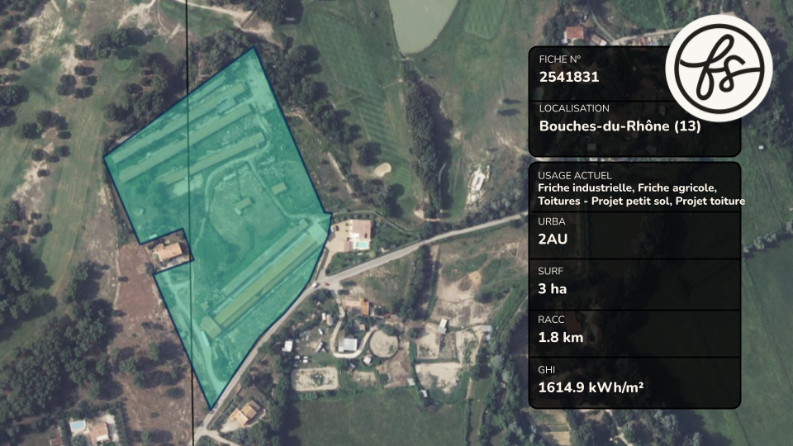Screen dimensions: 793x446
Task: Click the USAGE ACTUEL label
Action: pos(575,175)
